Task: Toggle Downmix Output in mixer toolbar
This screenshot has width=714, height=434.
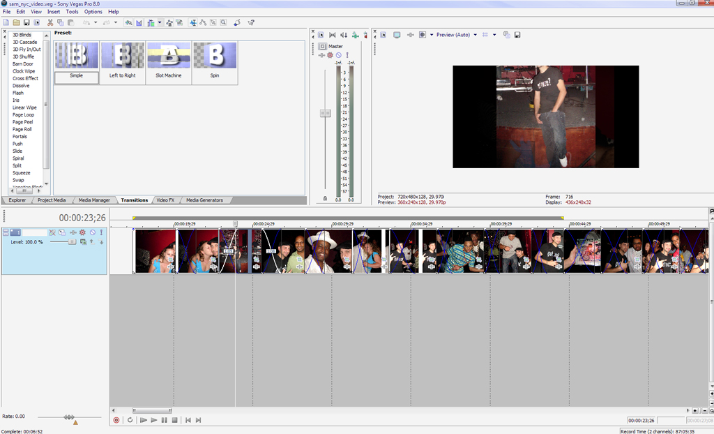Action: (333, 35)
